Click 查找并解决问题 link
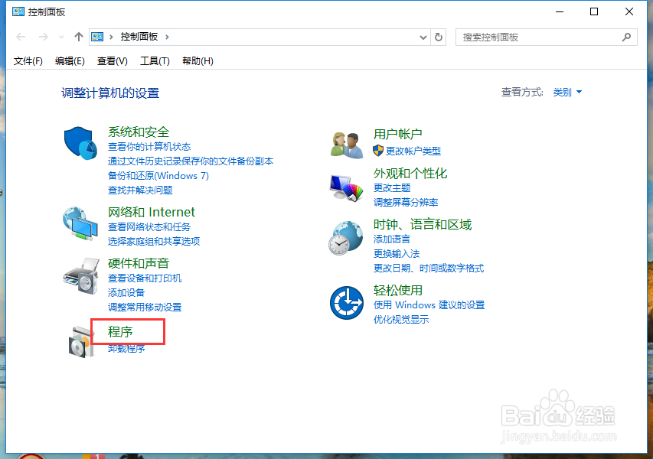Viewport: 653px width, 459px height. tap(140, 190)
